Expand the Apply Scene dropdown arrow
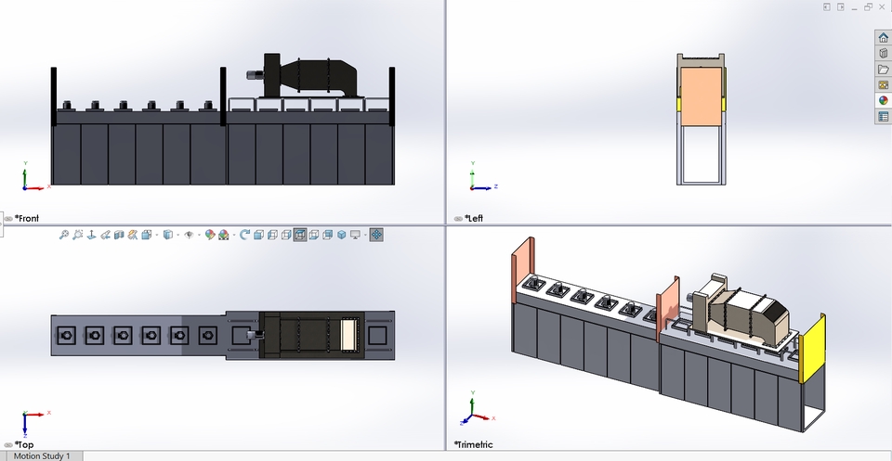The image size is (892, 461). (x=234, y=235)
